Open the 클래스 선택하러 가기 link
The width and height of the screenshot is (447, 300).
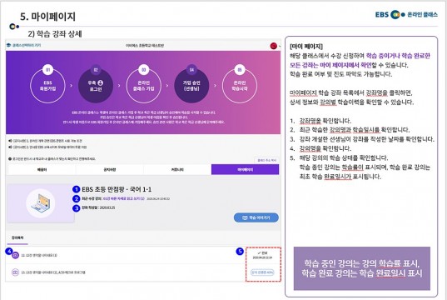point(27,45)
